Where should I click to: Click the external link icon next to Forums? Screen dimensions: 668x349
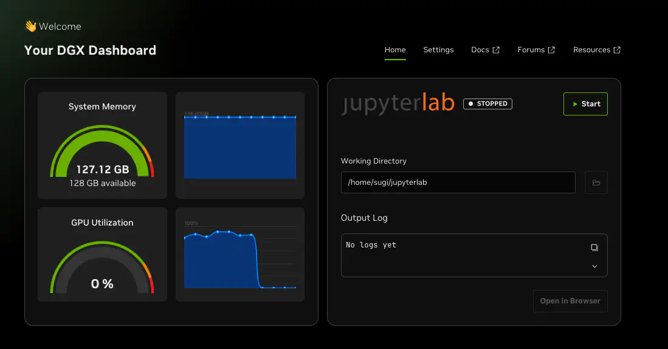(551, 50)
